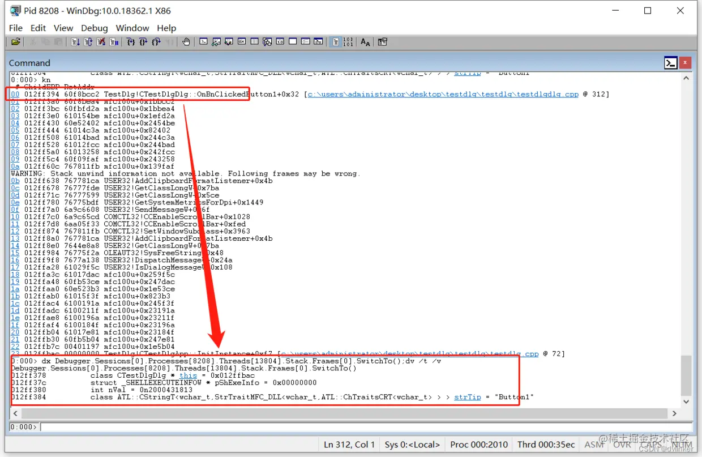Click stack frame link 0b

coord(15,181)
